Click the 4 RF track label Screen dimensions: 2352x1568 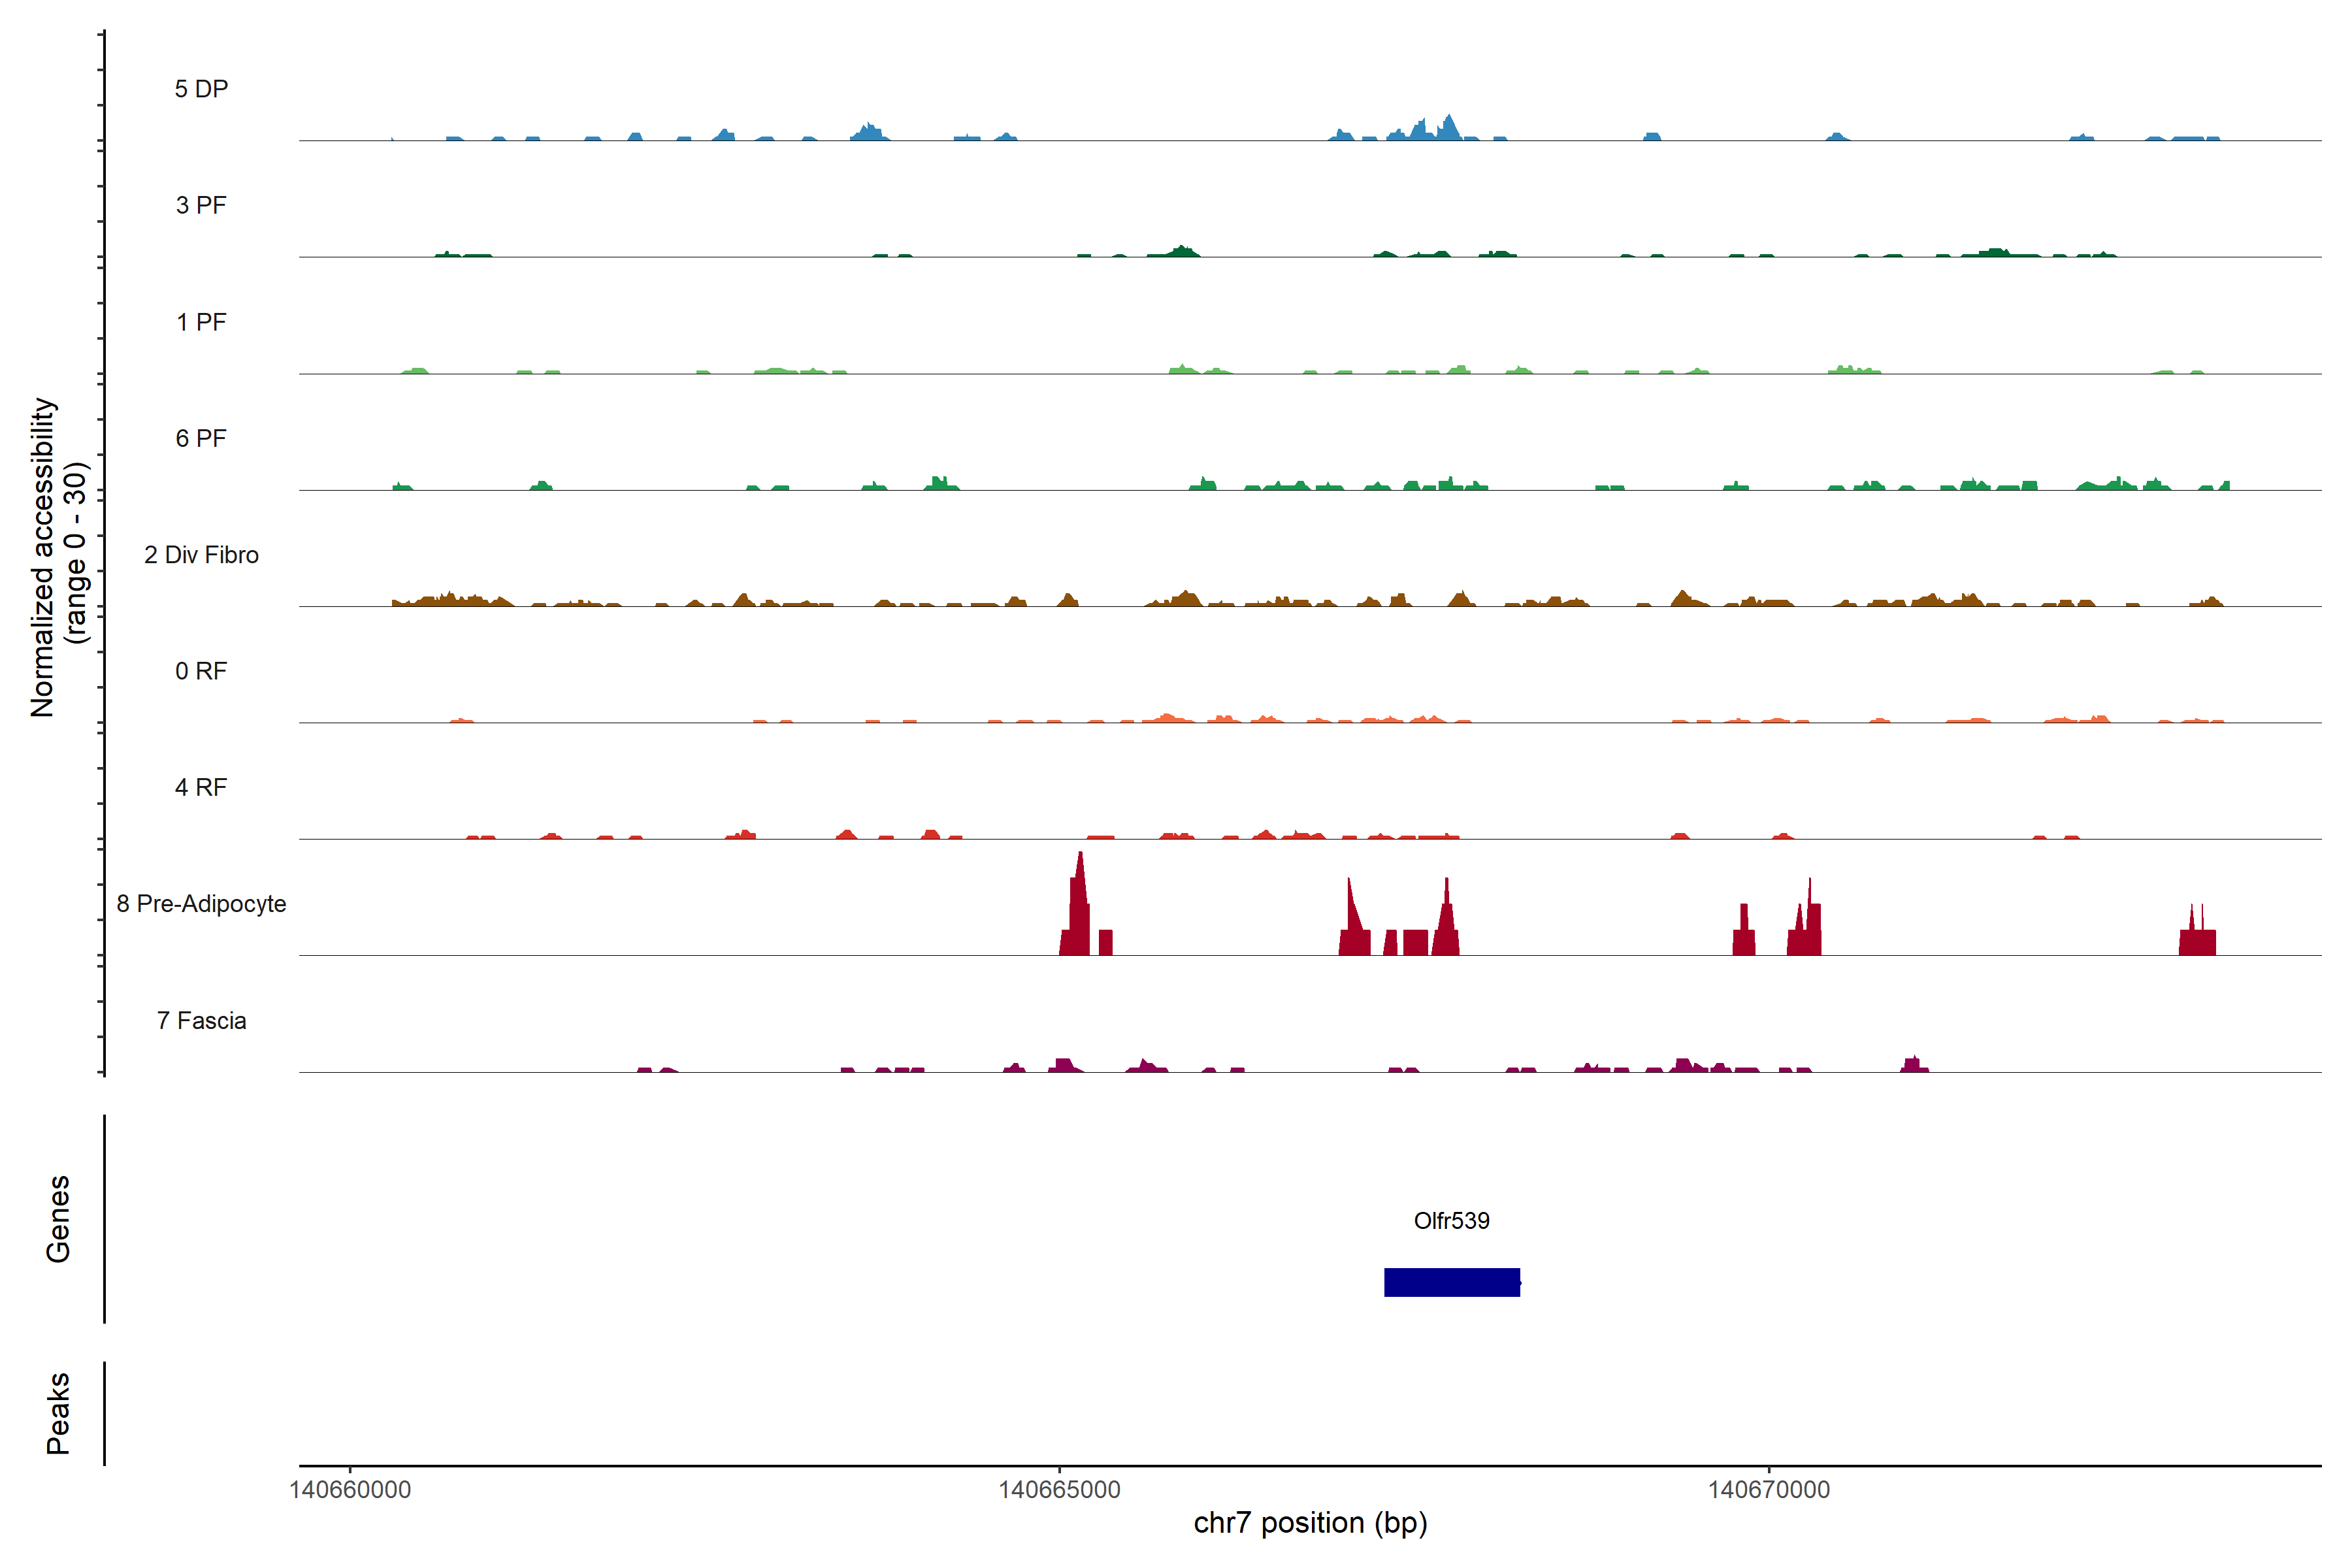(201, 787)
